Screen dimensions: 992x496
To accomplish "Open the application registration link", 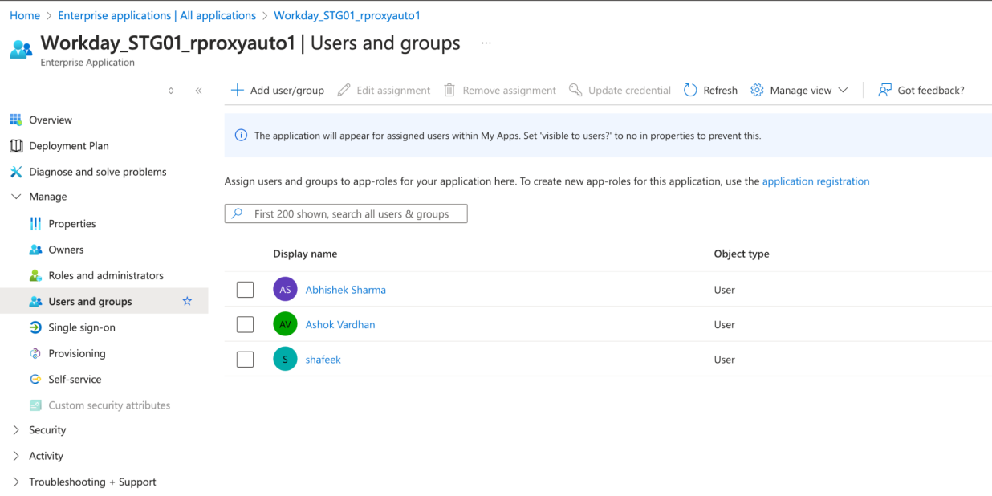I will coord(815,181).
